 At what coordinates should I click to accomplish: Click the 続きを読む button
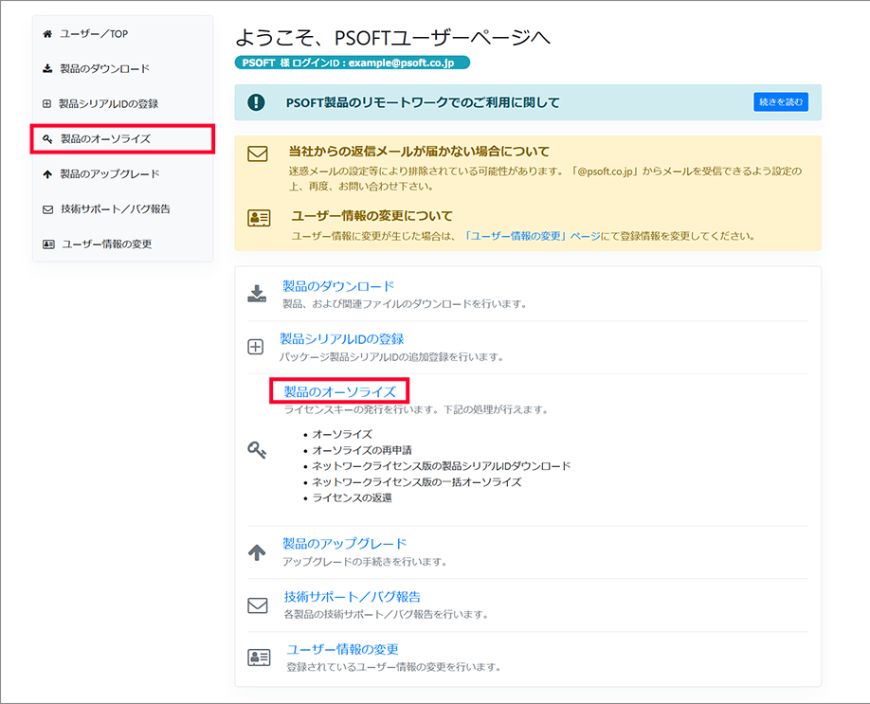click(781, 102)
